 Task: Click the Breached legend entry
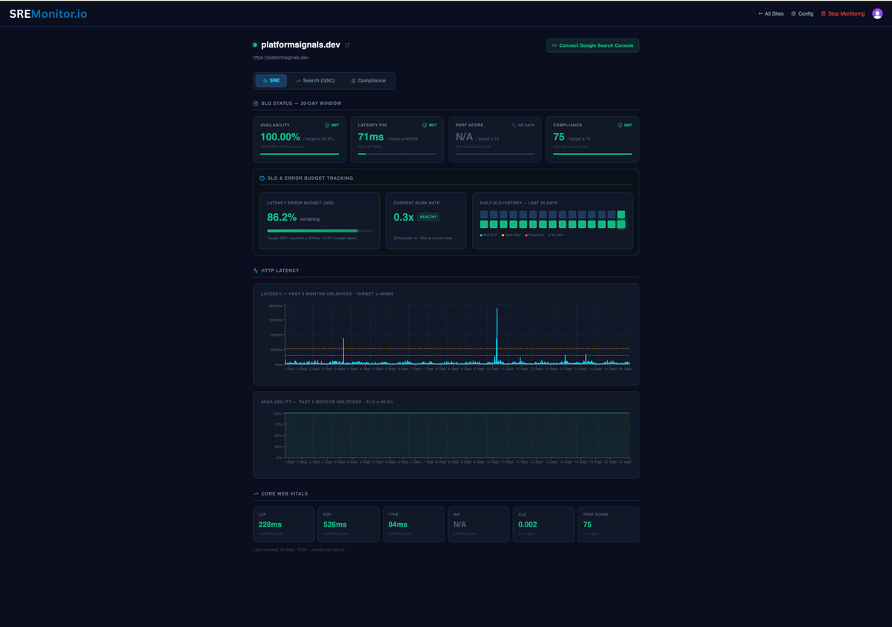pyautogui.click(x=534, y=235)
